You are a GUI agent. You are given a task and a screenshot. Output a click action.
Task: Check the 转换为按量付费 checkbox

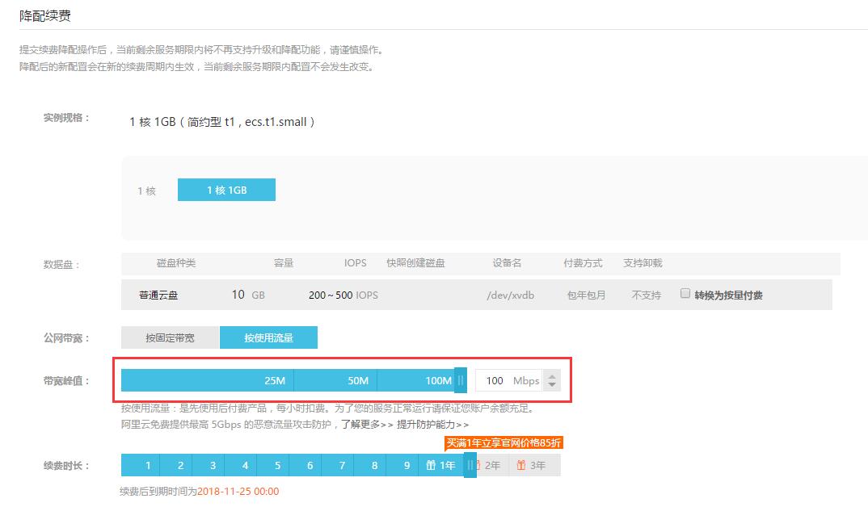(685, 294)
